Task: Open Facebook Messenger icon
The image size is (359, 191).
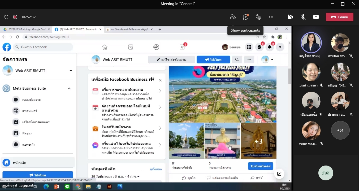Action: coord(259,47)
